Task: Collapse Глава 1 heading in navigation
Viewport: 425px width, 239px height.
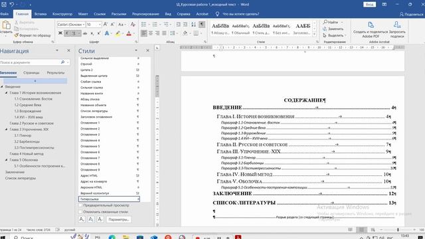Action: click(x=7, y=93)
